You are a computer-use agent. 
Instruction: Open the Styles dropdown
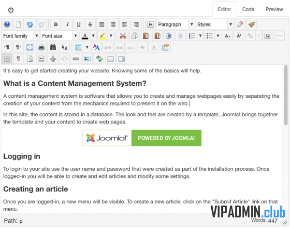[x=215, y=24]
